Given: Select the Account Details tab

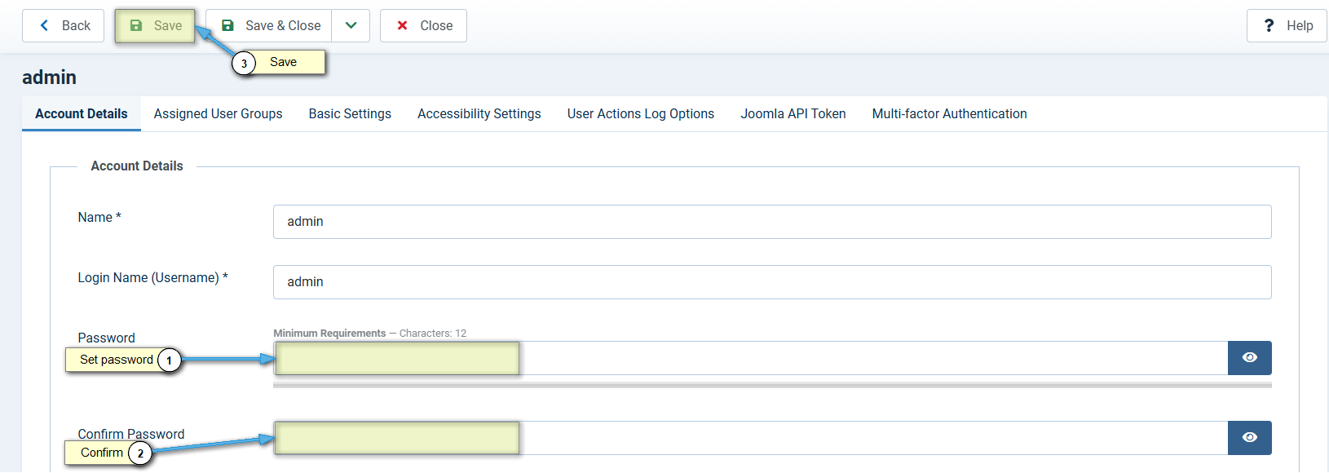Looking at the screenshot, I should click(x=82, y=114).
